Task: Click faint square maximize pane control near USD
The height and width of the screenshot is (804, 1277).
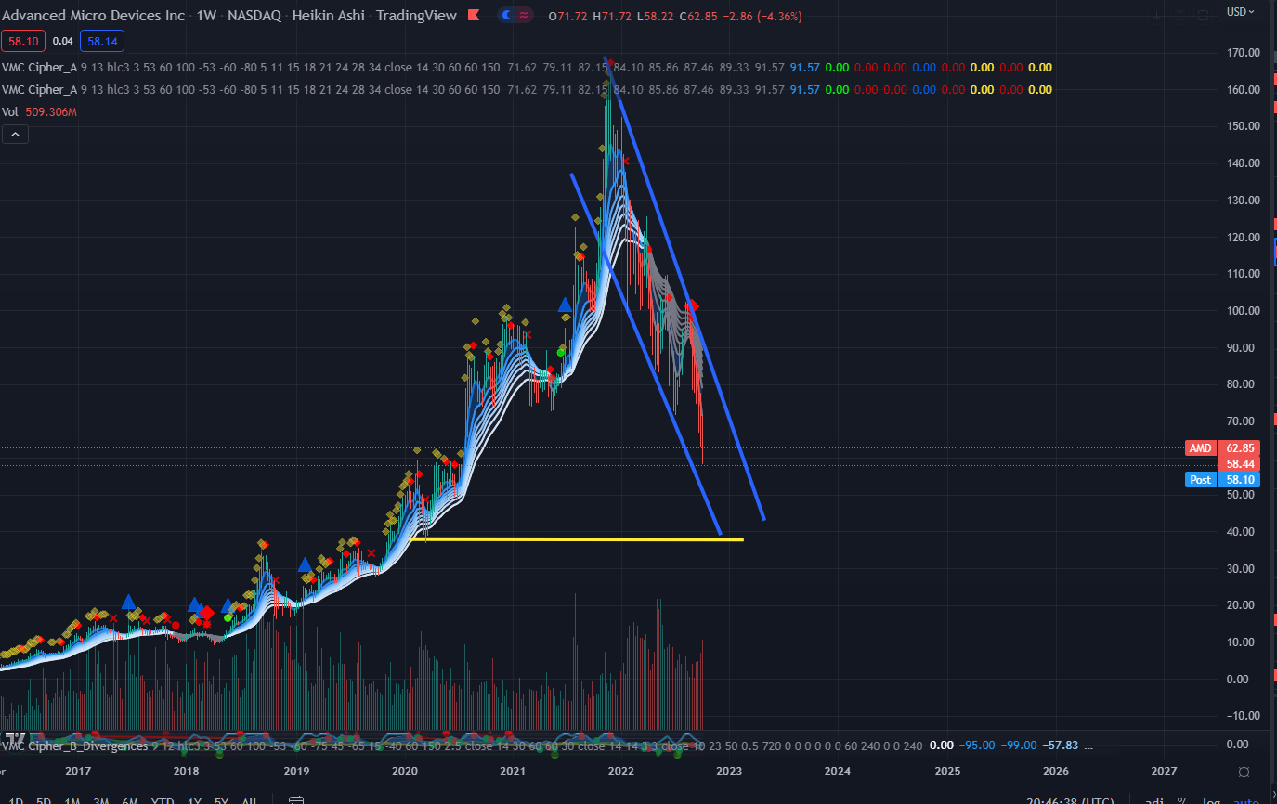Action: click(x=1203, y=16)
